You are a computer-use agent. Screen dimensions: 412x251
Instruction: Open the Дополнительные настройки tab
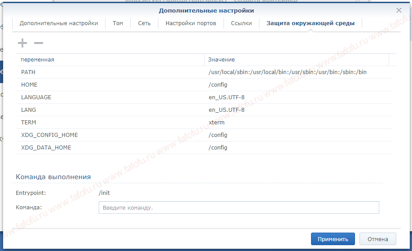tap(59, 23)
